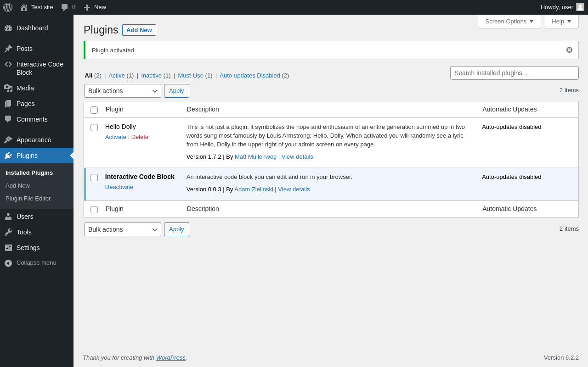Image resolution: width=588 pixels, height=367 pixels.
Task: Expand the Help panel
Action: point(561,21)
